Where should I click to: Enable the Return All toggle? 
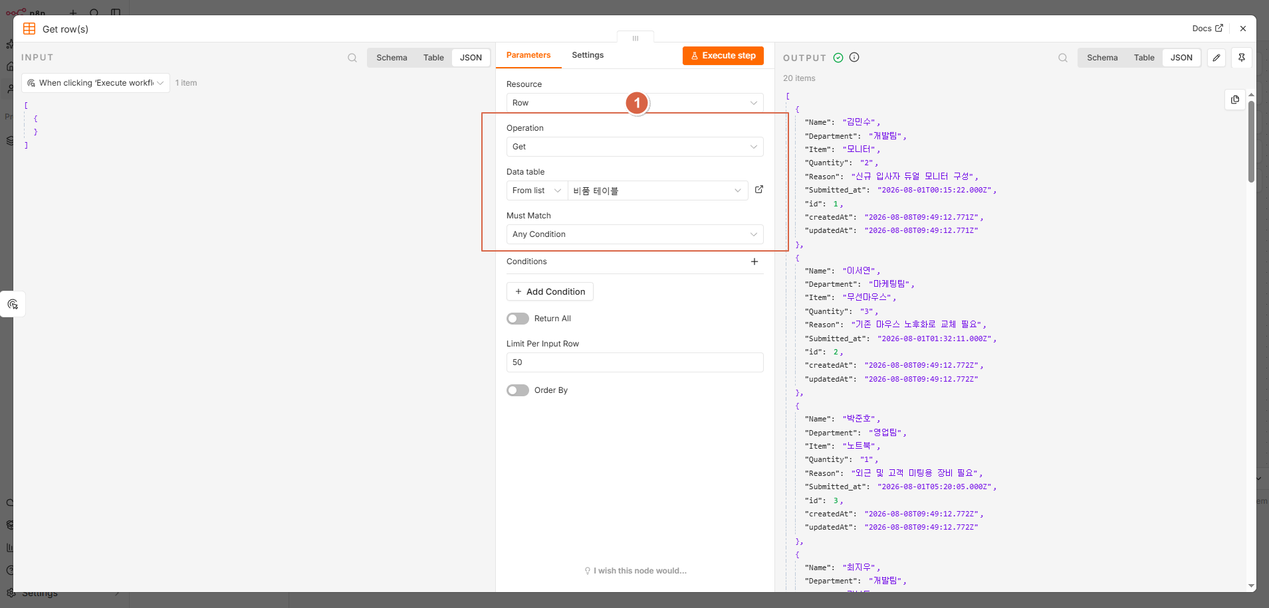coord(518,319)
